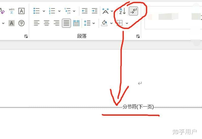Image resolution: width=202 pixels, height=139 pixels.
Task: Click the paragraph mark in document
Action: point(140,83)
